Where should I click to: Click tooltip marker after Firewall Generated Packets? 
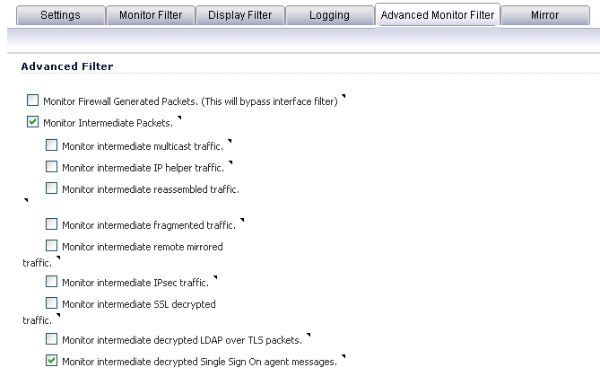pos(343,96)
